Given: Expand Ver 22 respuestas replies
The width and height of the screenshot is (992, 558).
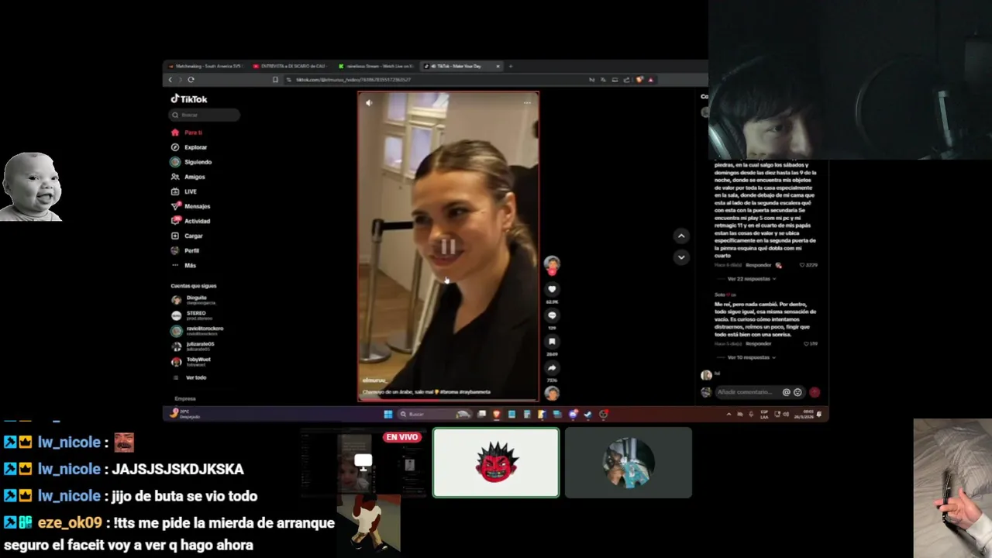Looking at the screenshot, I should coord(751,279).
